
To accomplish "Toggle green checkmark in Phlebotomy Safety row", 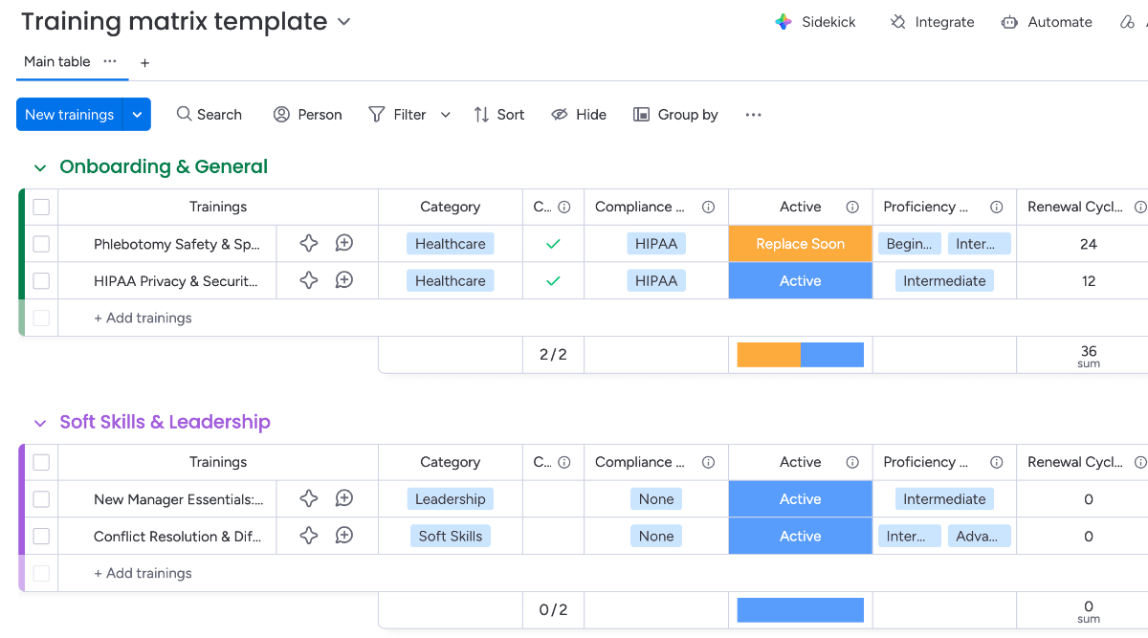I will [553, 244].
